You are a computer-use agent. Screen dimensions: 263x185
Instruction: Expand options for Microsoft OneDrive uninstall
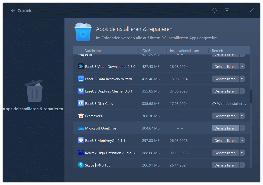(242, 128)
